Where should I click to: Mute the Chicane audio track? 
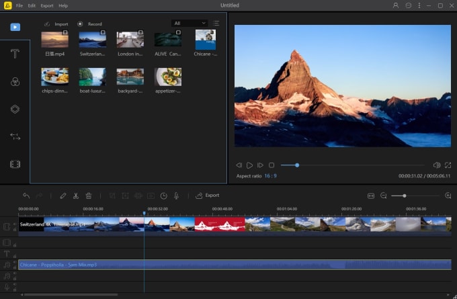[x=15, y=262]
